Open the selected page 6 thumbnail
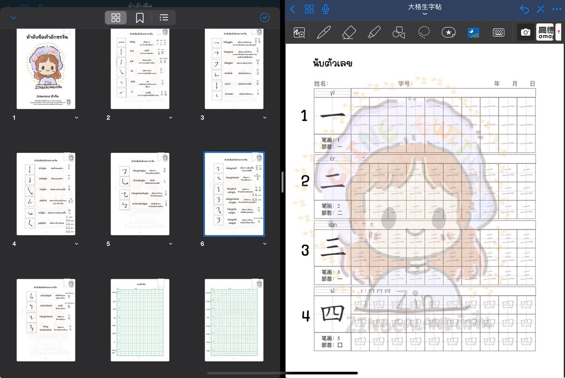The image size is (565, 378). 234,194
